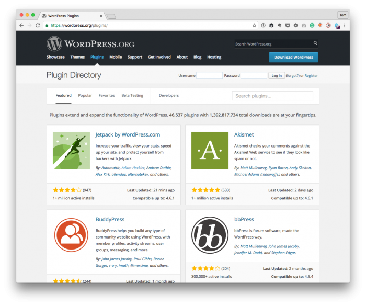366x306 pixels.
Task: Save page with the Pocket extension icon
Action: (288, 25)
